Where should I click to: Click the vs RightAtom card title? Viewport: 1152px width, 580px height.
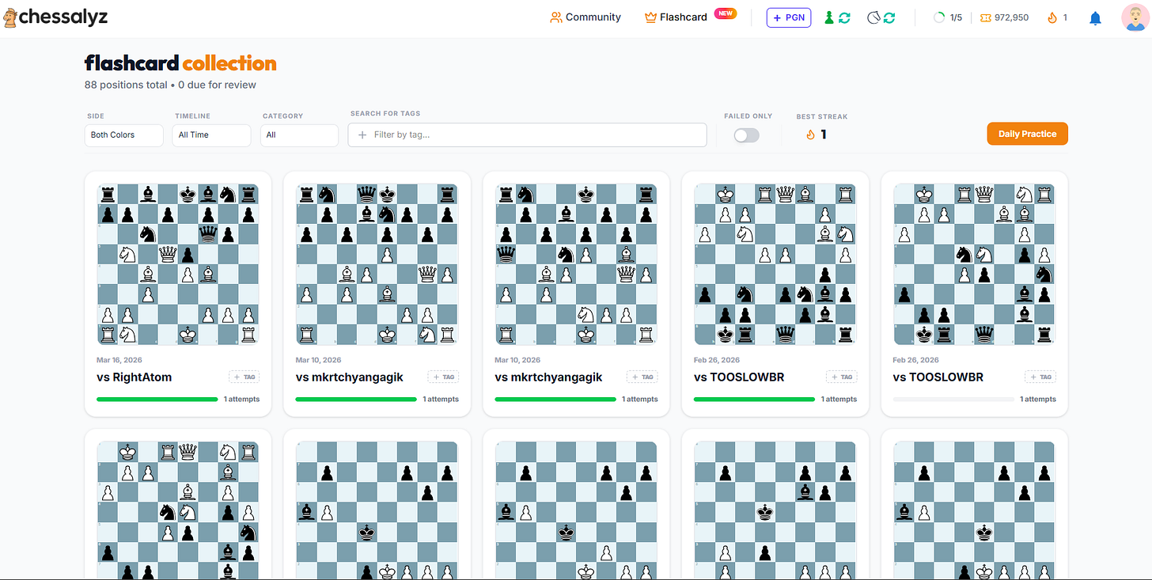tap(134, 377)
